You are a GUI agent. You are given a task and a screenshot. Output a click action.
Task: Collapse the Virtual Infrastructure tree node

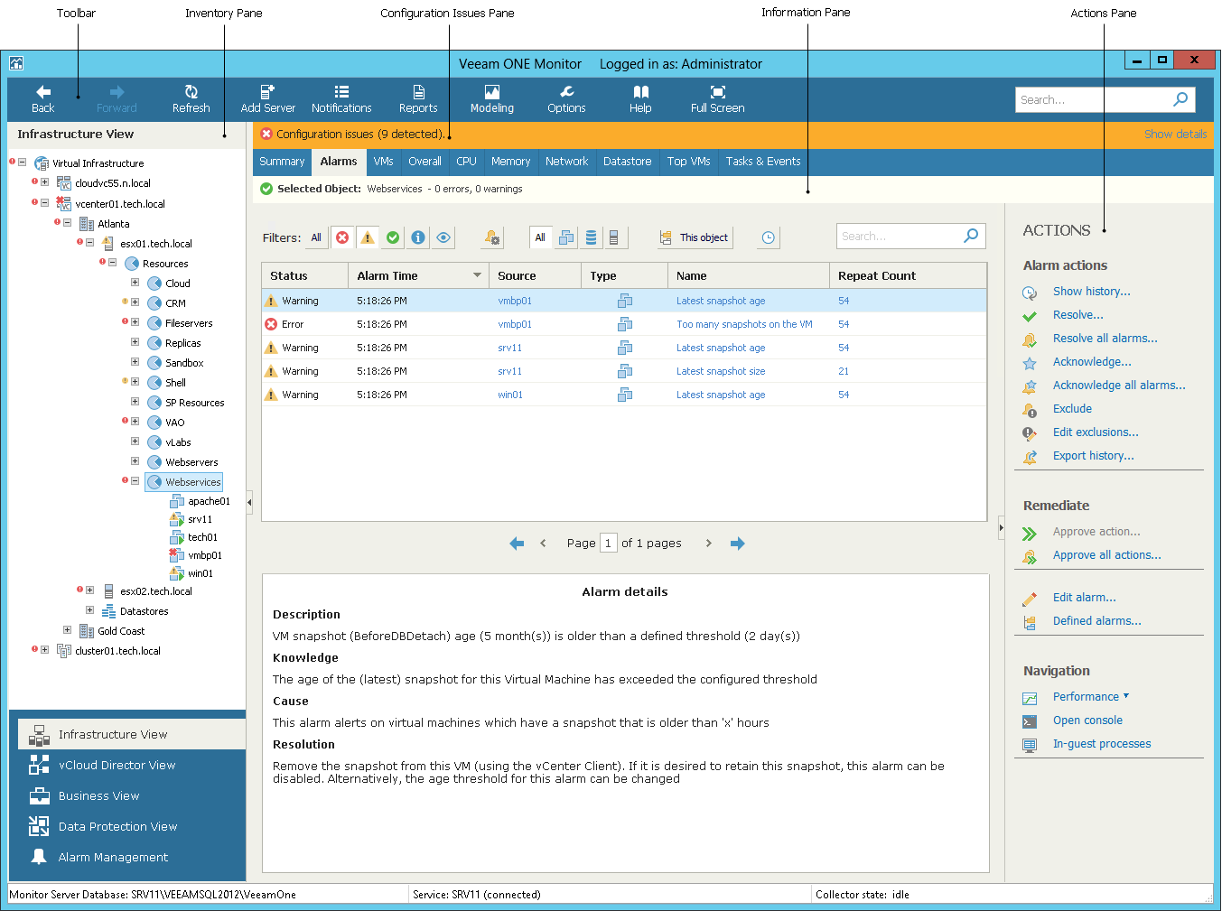click(22, 163)
